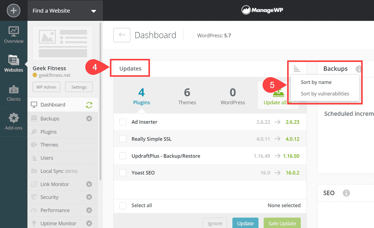Click the sort icon above the menu
The image size is (374, 228).
[296, 69]
